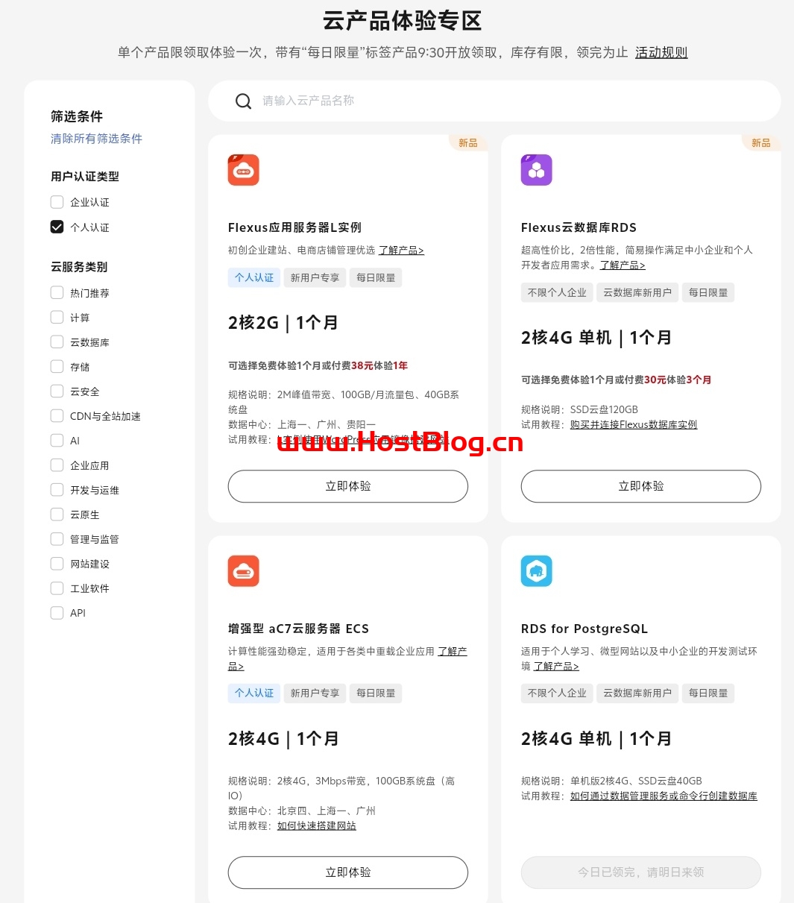Check the 工业软件 checkbox
The width and height of the screenshot is (794, 903).
57,588
